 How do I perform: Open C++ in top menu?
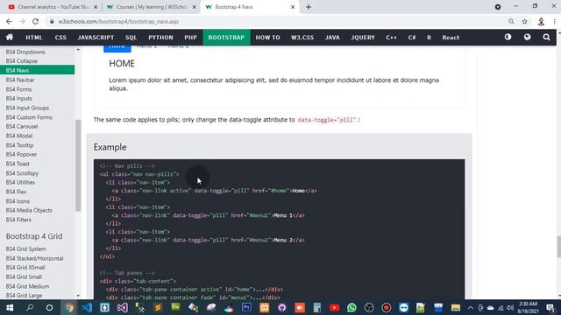click(x=392, y=37)
